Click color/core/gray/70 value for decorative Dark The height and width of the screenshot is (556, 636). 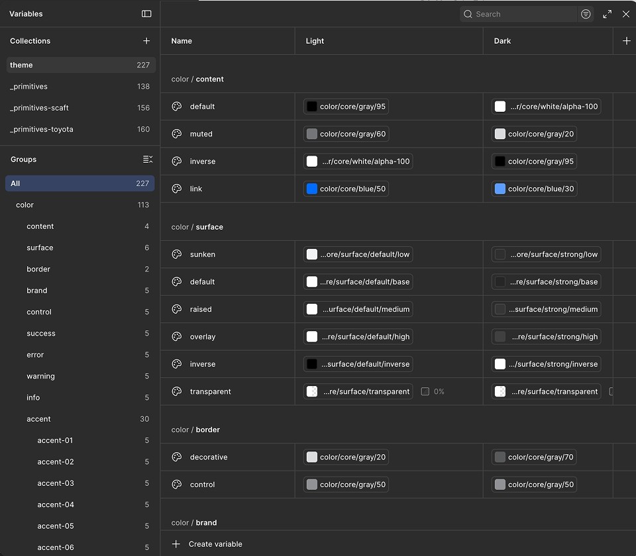[x=534, y=457]
